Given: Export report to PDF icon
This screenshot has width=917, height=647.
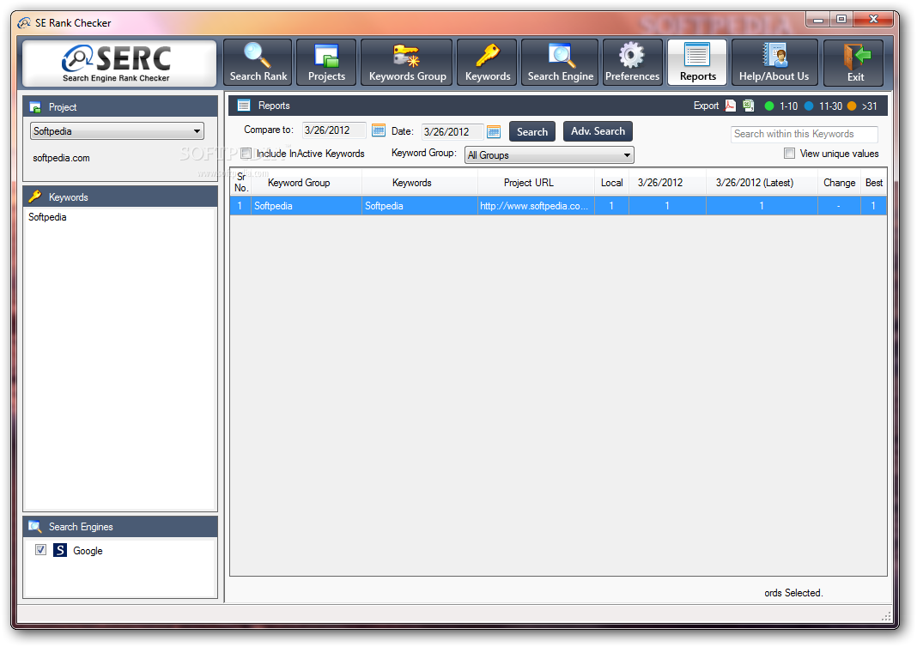Looking at the screenshot, I should (x=731, y=106).
